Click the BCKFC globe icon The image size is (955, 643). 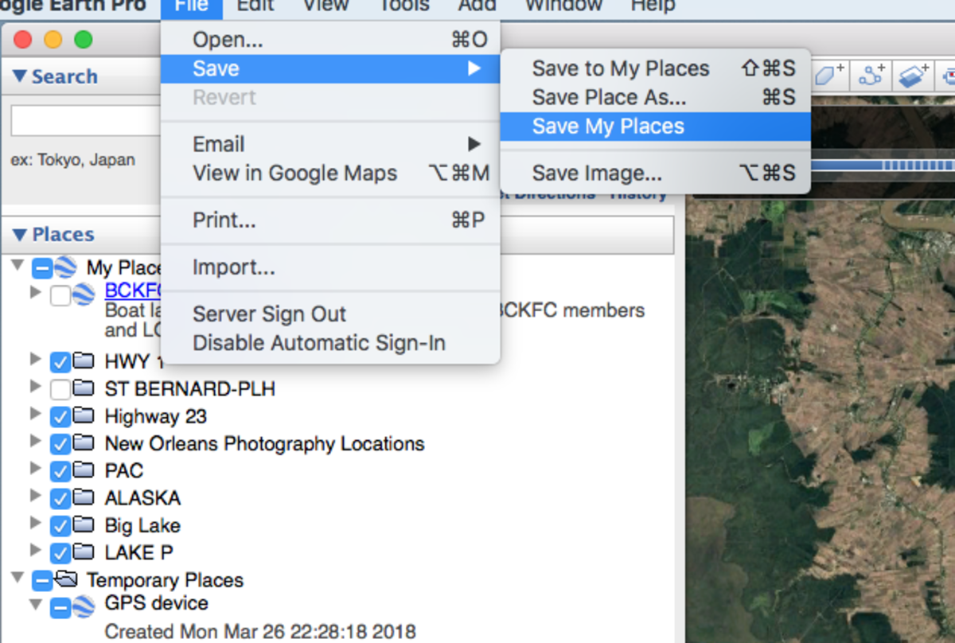click(84, 294)
